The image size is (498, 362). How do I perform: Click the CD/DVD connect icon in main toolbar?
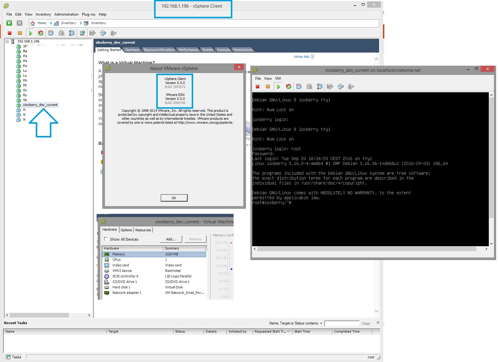tap(103, 33)
